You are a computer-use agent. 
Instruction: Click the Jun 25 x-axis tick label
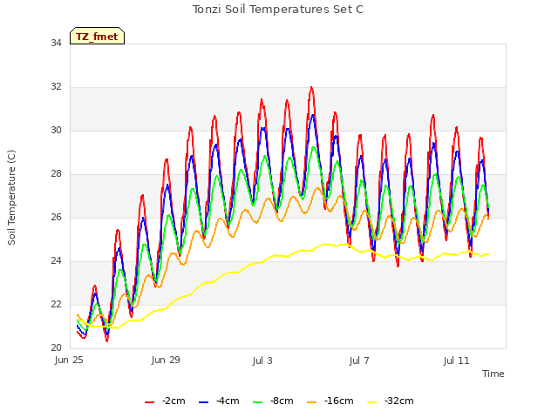[x=69, y=361]
